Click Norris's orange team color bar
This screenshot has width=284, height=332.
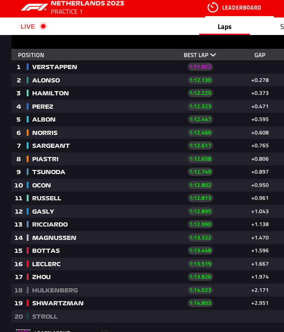pyautogui.click(x=28, y=133)
